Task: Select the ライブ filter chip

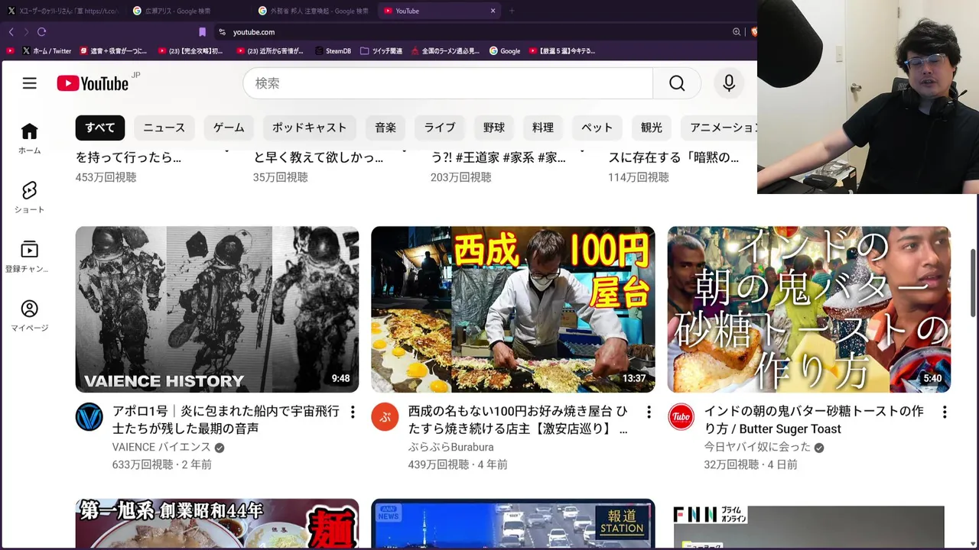Action: tap(440, 128)
